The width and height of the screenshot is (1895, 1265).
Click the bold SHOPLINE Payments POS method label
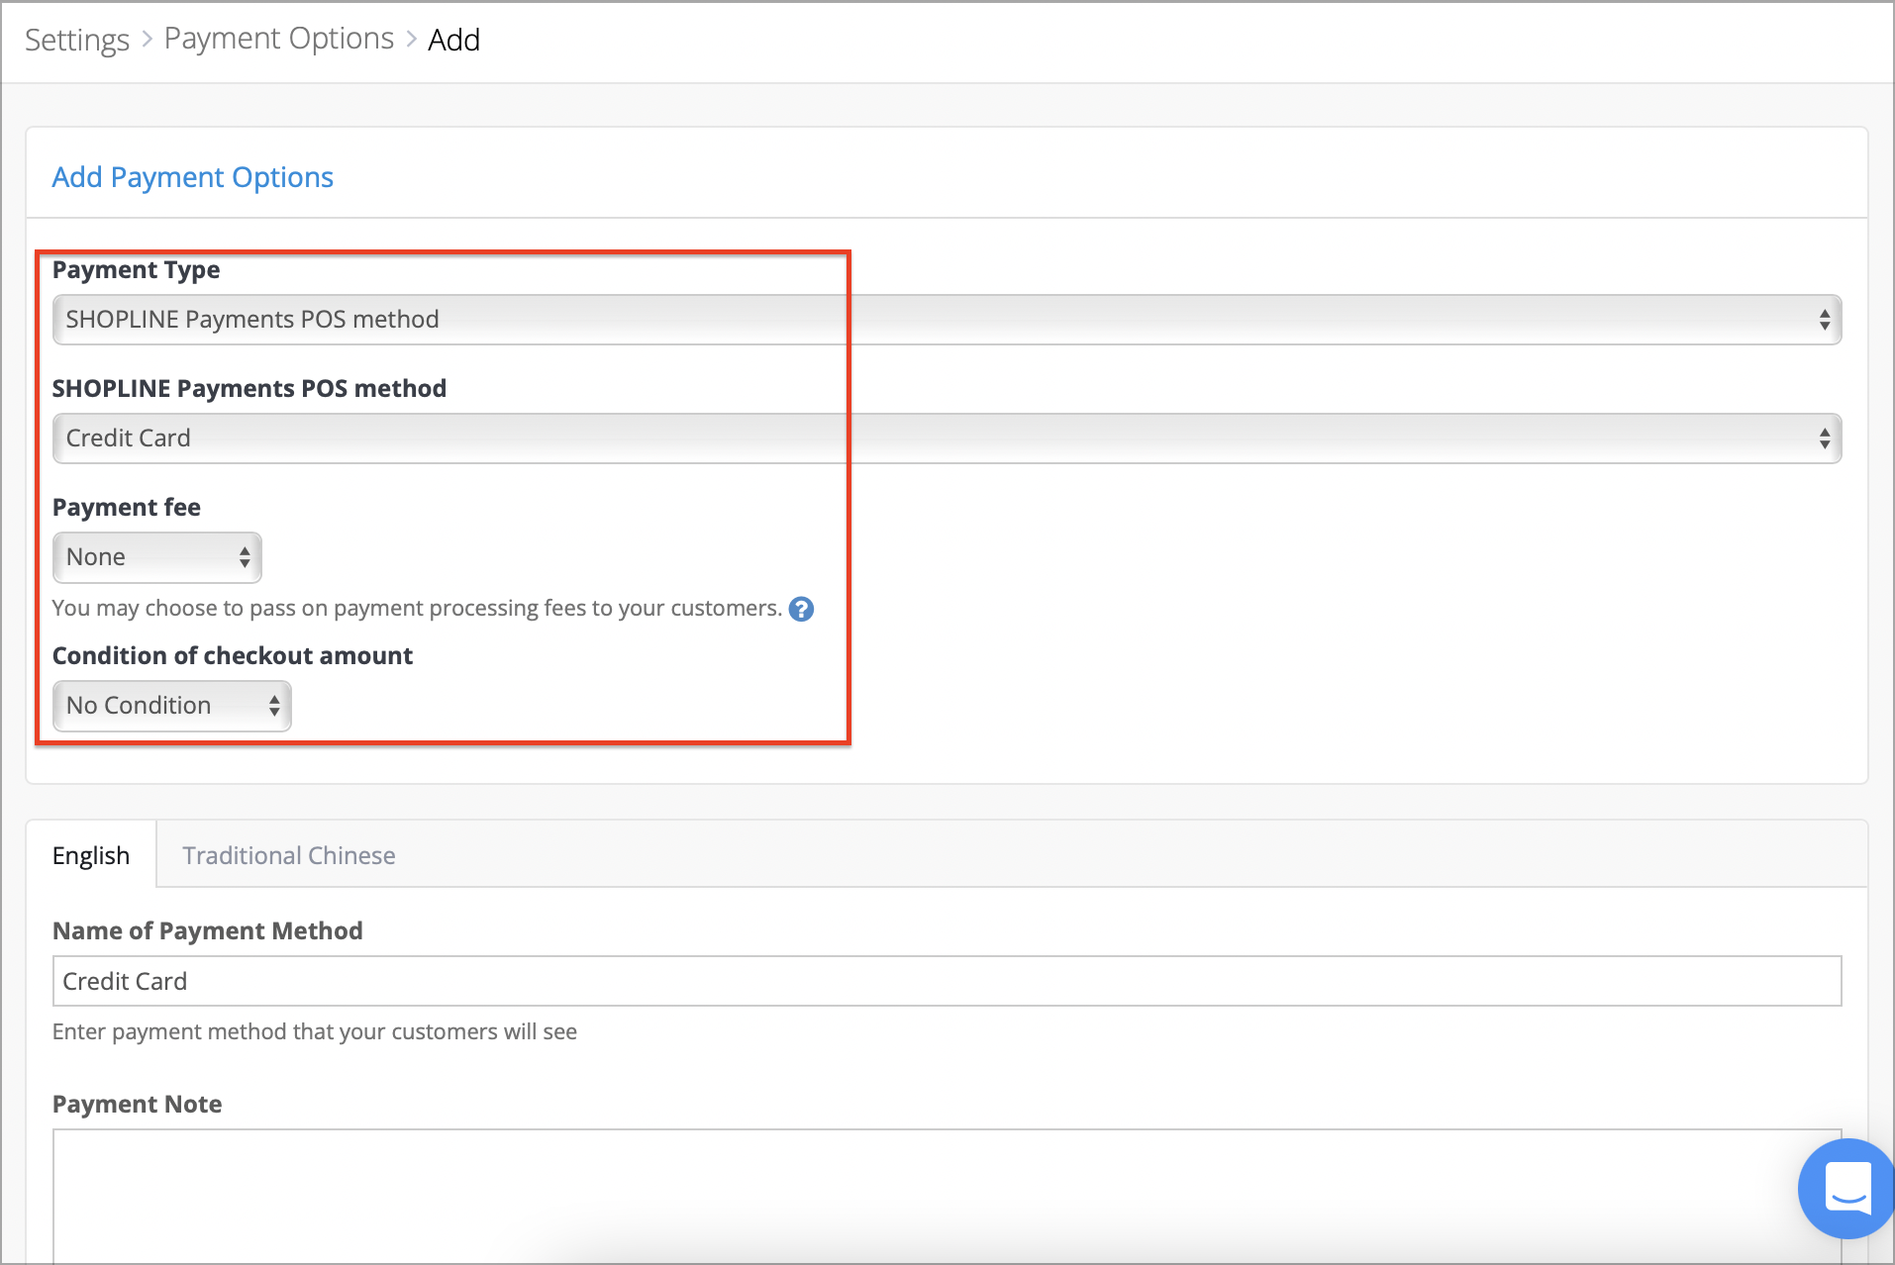(x=249, y=388)
